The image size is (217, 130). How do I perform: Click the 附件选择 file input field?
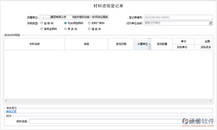pos(106,121)
